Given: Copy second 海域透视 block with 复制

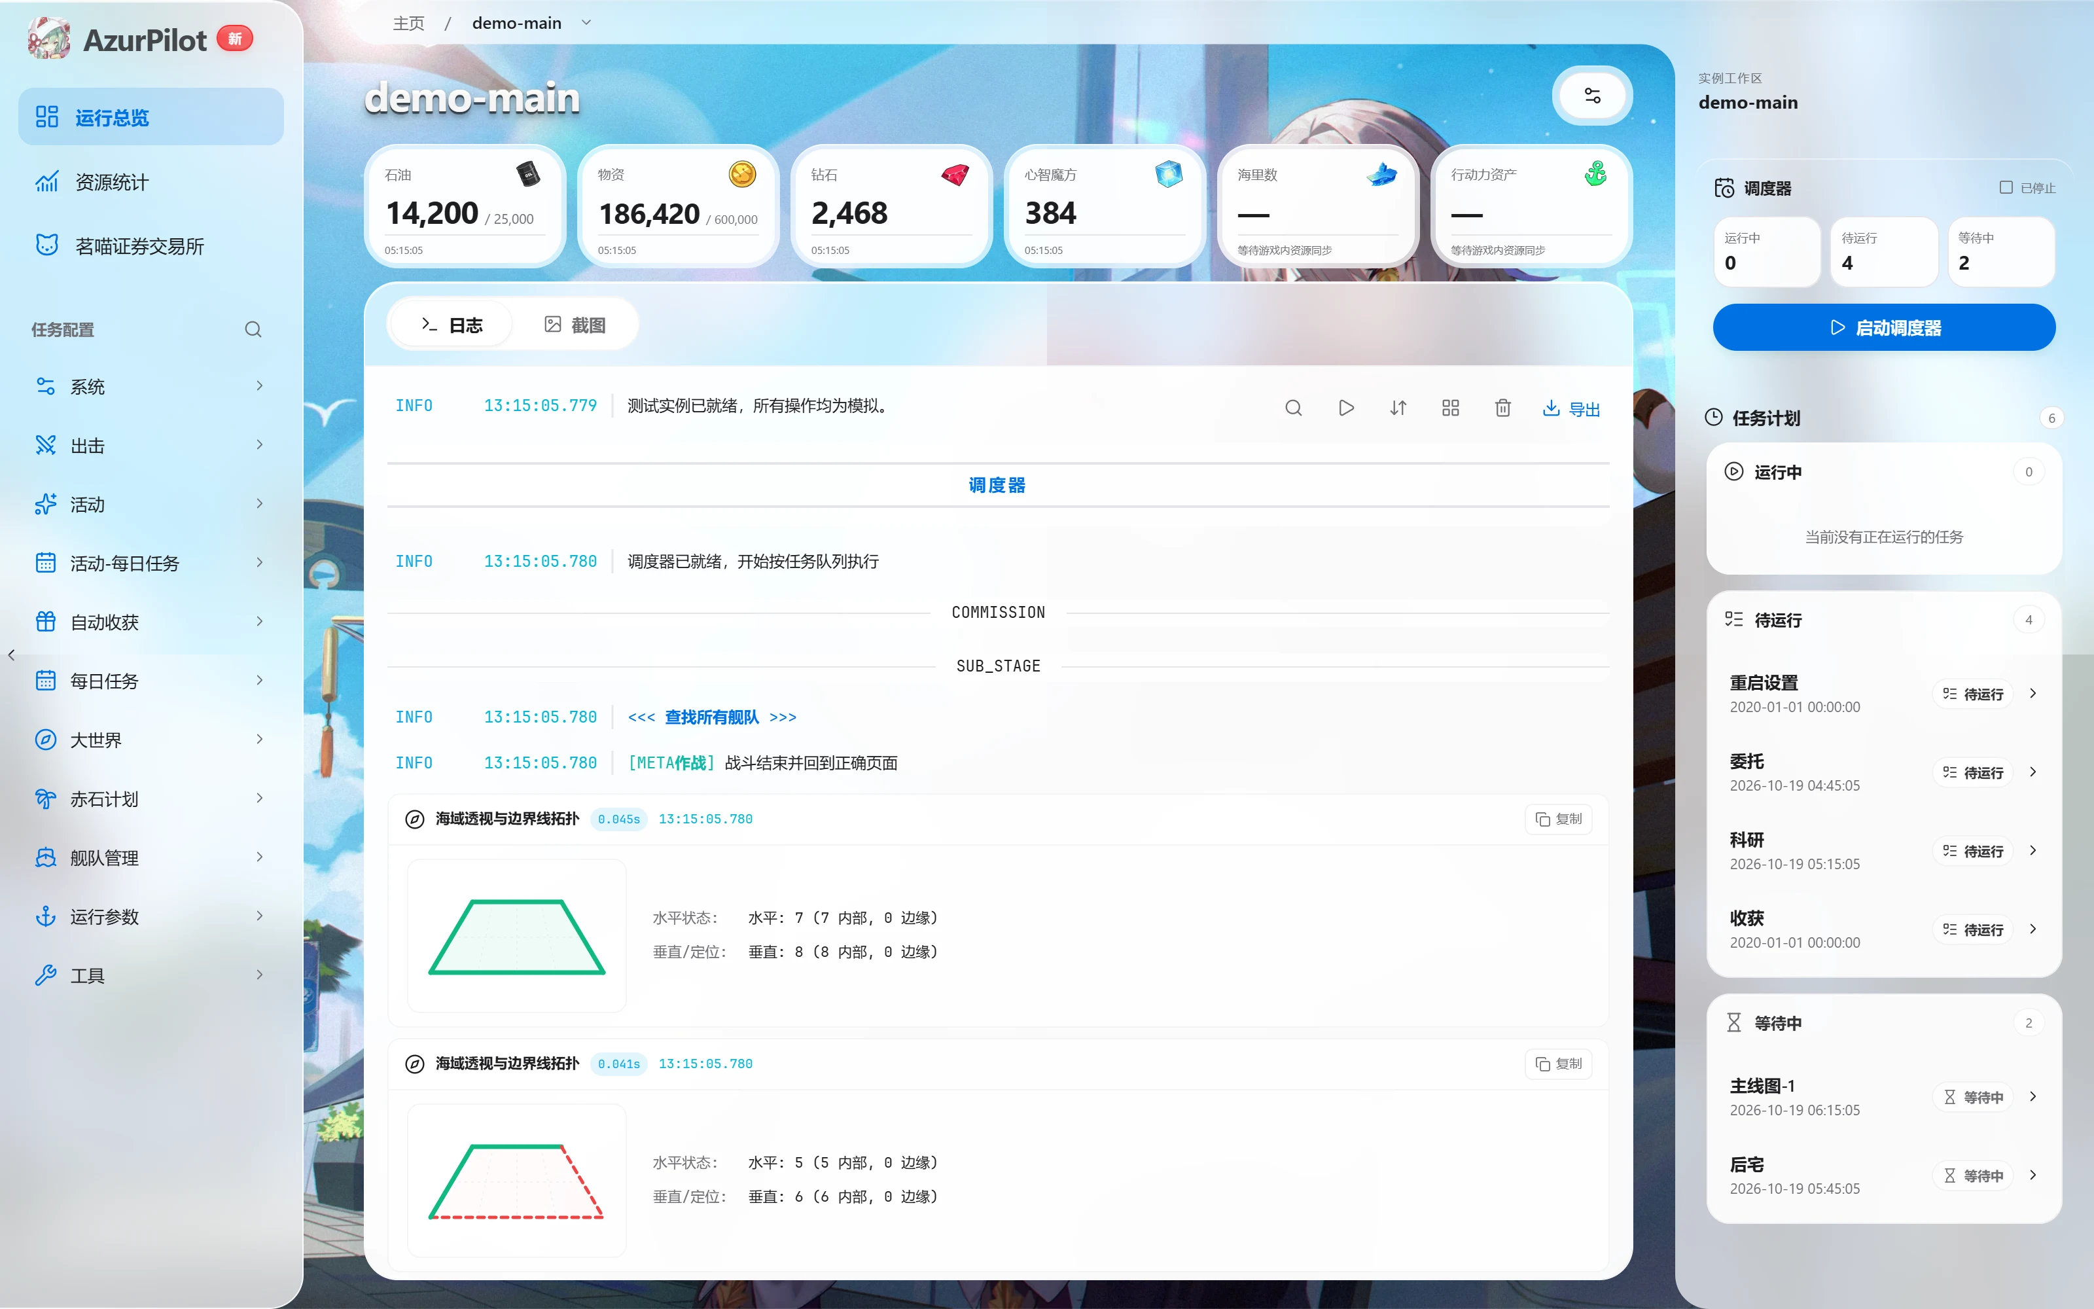Looking at the screenshot, I should [1558, 1064].
